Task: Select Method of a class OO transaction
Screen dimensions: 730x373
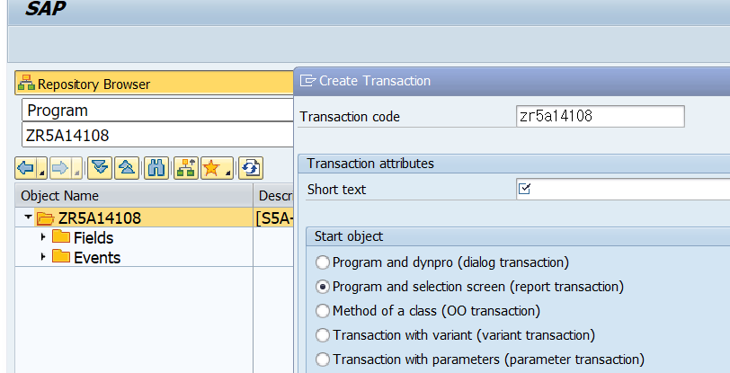Action: [322, 311]
